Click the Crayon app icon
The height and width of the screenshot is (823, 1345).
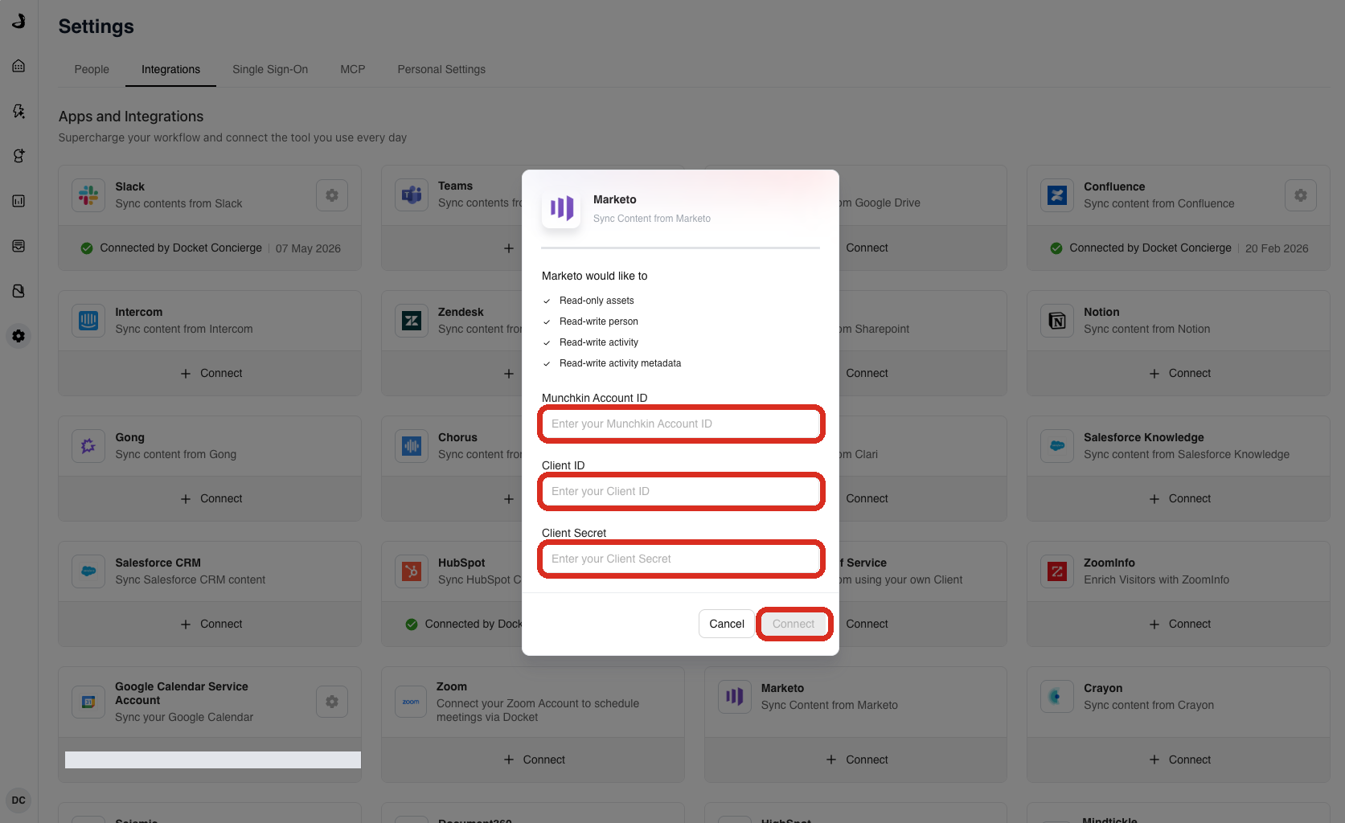[1057, 697]
